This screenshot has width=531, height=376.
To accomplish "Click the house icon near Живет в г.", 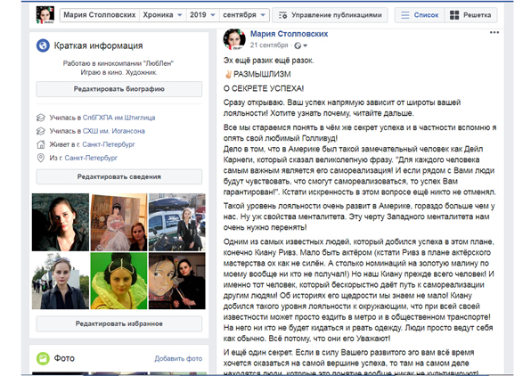I will (41, 144).
